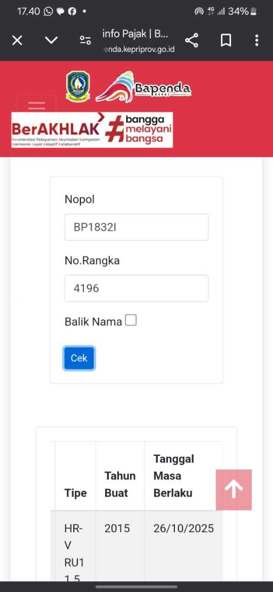Focus the Nopol input field

coord(136,227)
